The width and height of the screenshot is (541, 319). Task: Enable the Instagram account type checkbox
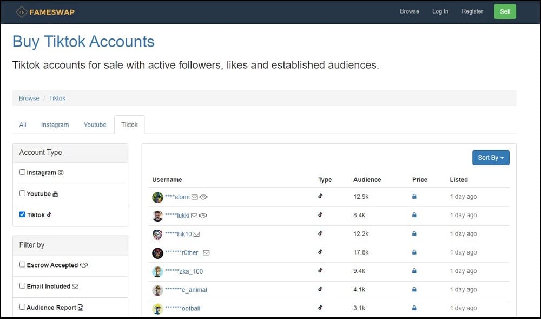[22, 172]
